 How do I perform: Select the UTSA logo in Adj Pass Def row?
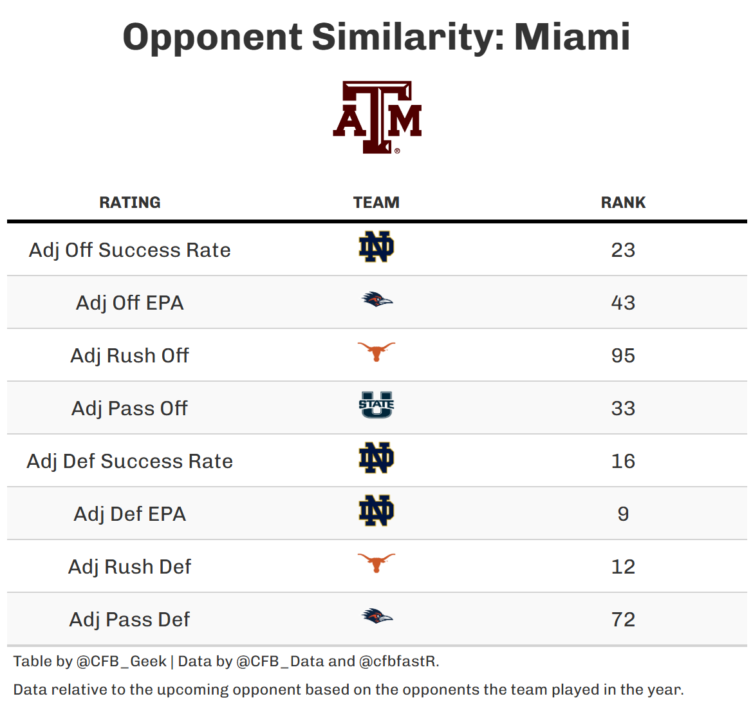[x=376, y=617]
